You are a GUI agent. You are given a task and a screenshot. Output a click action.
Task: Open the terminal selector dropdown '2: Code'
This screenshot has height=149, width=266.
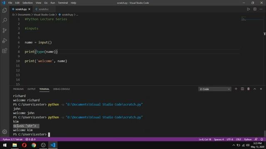pyautogui.click(x=215, y=89)
